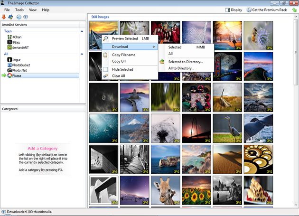Click the PhotoBucket service icon
Viewport: 299px width, 216px height.
tap(9, 65)
